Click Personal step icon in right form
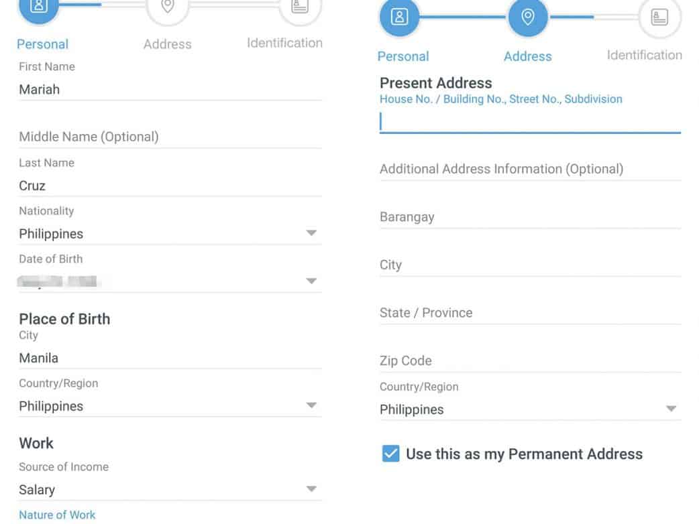Screen dimensions: 699x524 [399, 17]
